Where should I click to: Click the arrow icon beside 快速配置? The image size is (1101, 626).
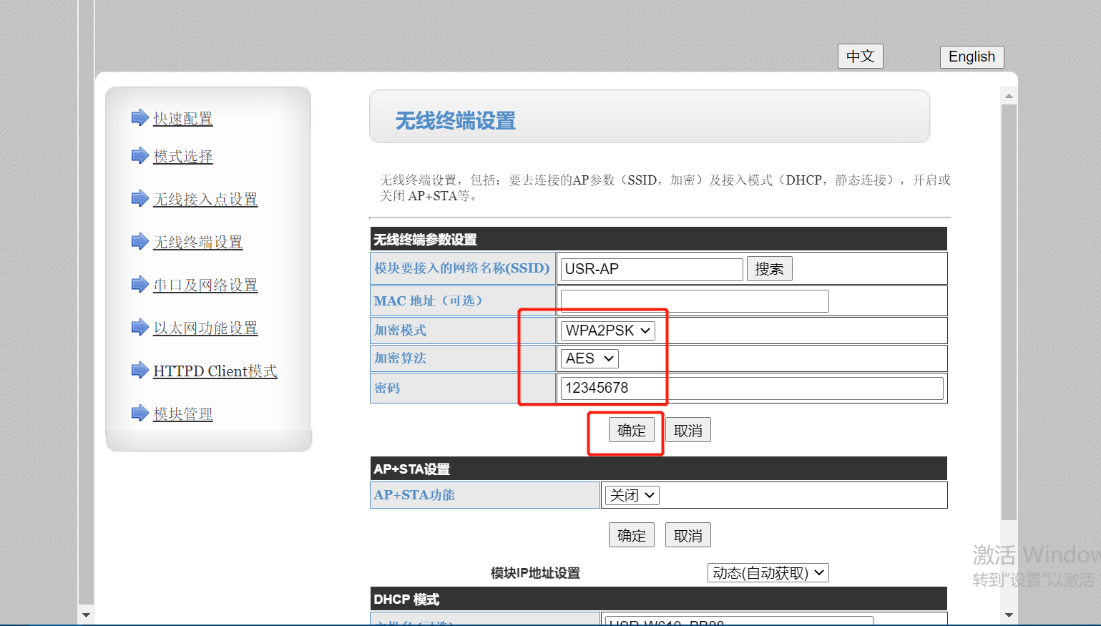[x=140, y=117]
